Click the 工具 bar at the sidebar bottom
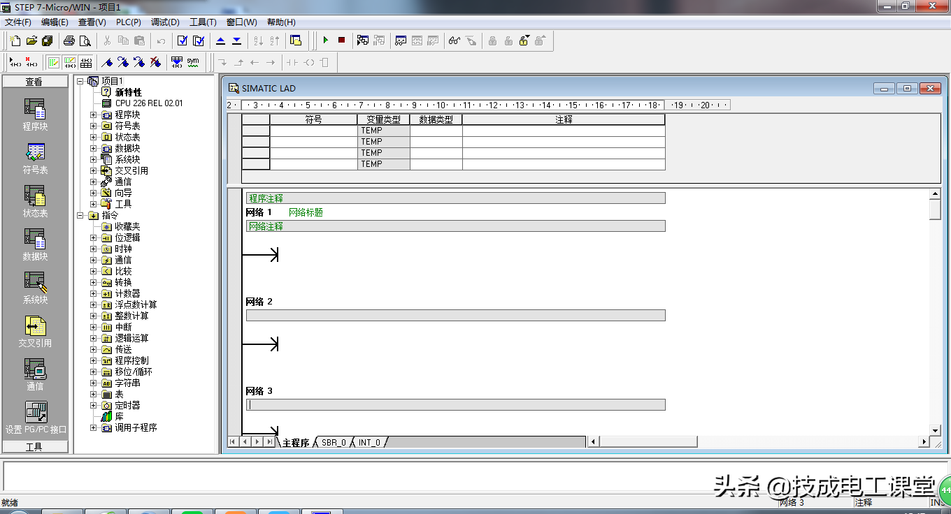 [35, 447]
